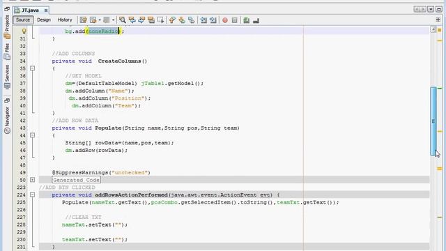Close the JT.java tab
Viewport: 446px width, 251px height.
[x=46, y=10]
